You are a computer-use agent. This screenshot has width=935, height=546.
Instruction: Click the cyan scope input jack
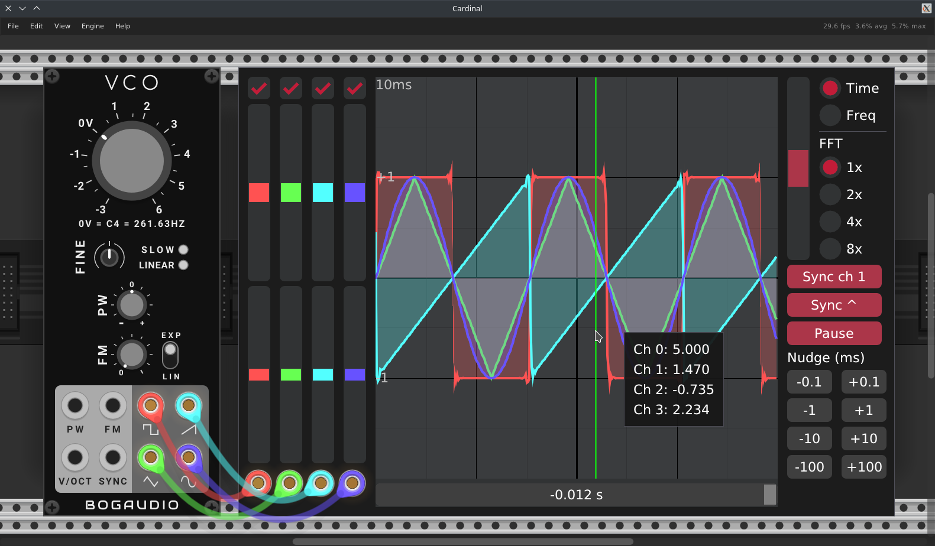(x=321, y=483)
